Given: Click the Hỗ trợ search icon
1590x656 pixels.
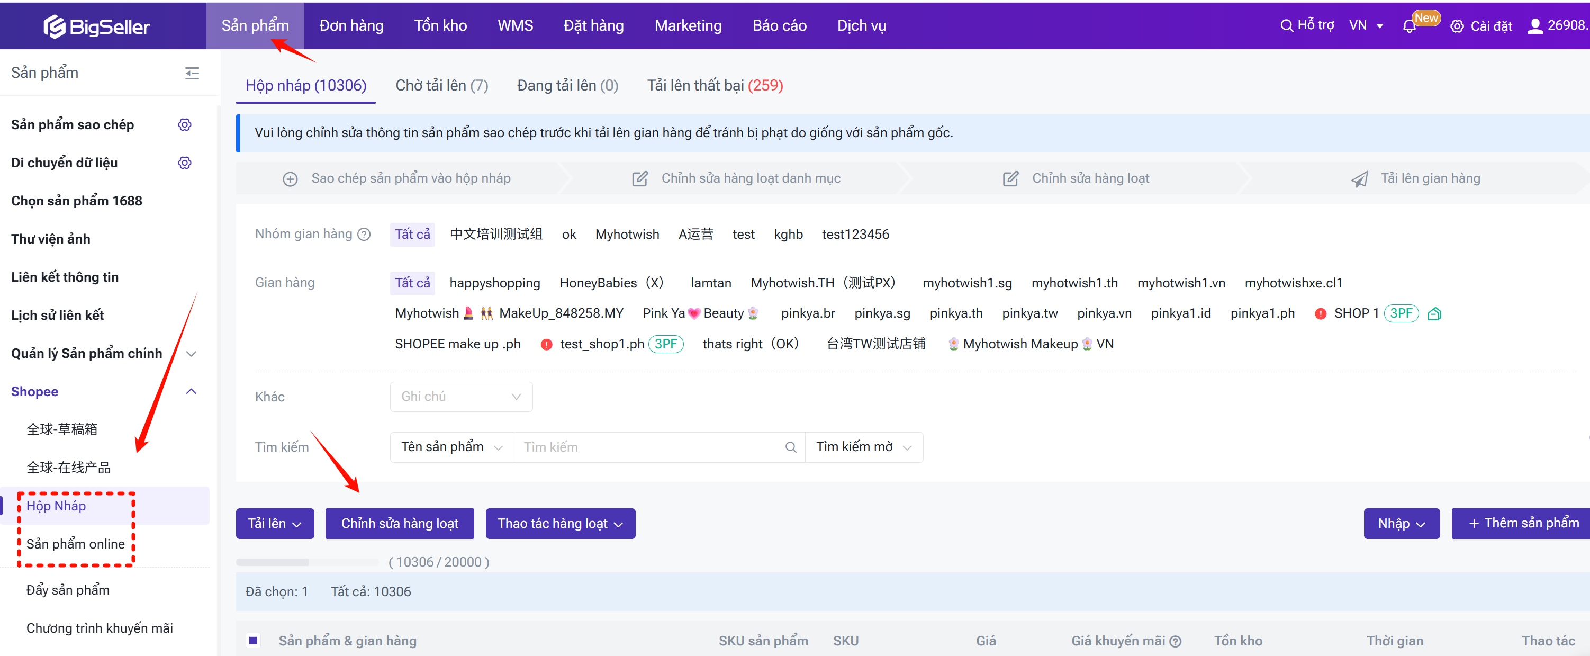Looking at the screenshot, I should [1286, 26].
